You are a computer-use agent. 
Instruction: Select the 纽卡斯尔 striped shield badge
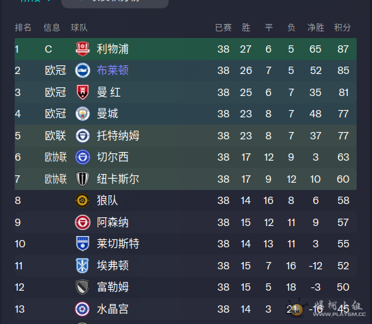(82, 179)
